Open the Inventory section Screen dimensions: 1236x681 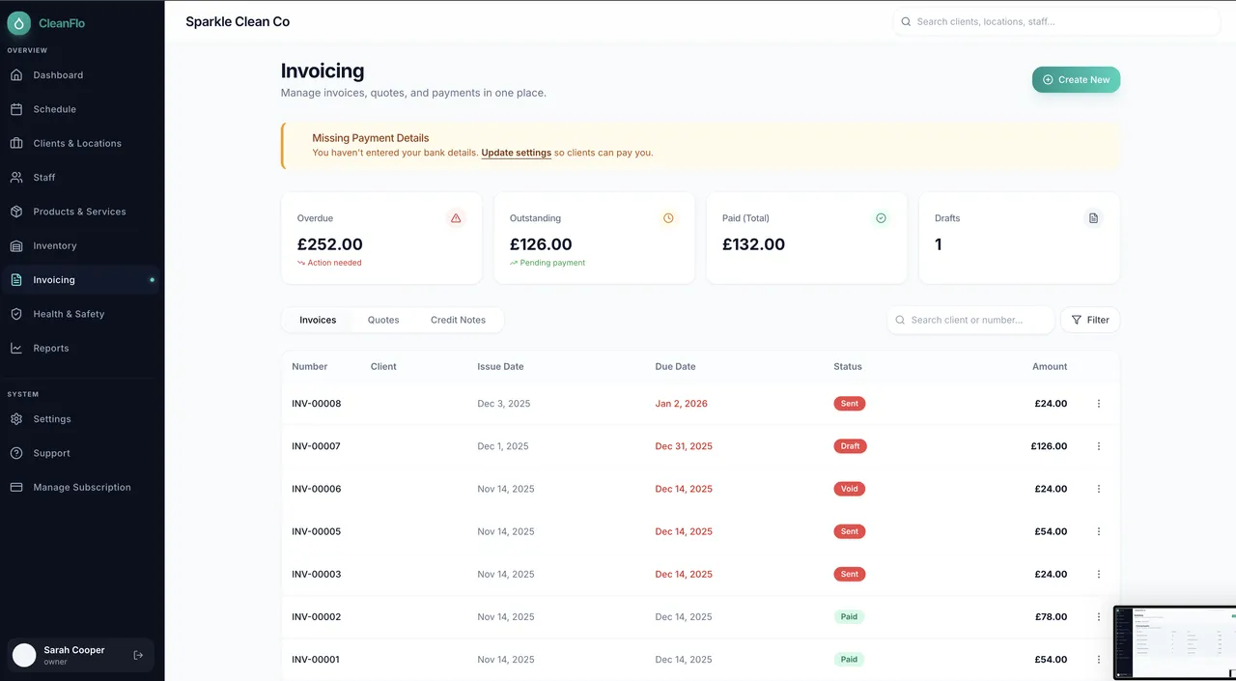pyautogui.click(x=54, y=245)
